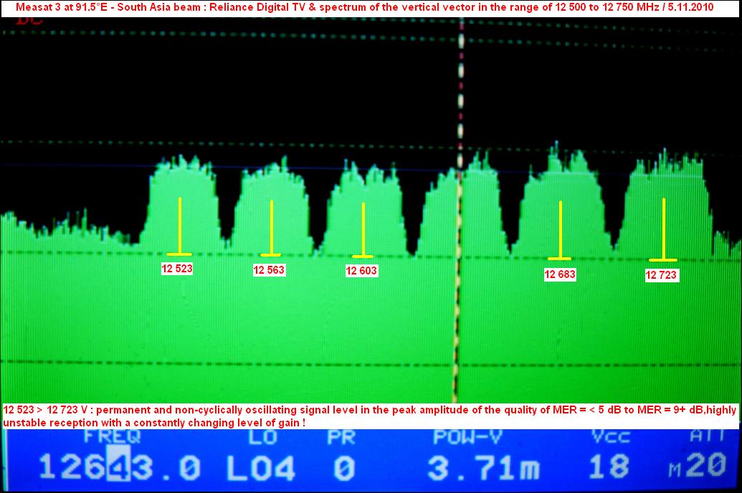
Task: Select the 12 723 frequency label
Action: 661,274
